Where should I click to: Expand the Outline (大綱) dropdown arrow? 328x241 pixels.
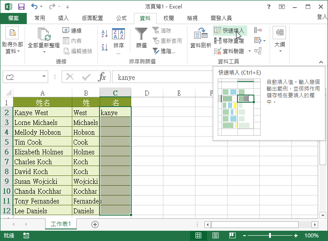pos(280,51)
